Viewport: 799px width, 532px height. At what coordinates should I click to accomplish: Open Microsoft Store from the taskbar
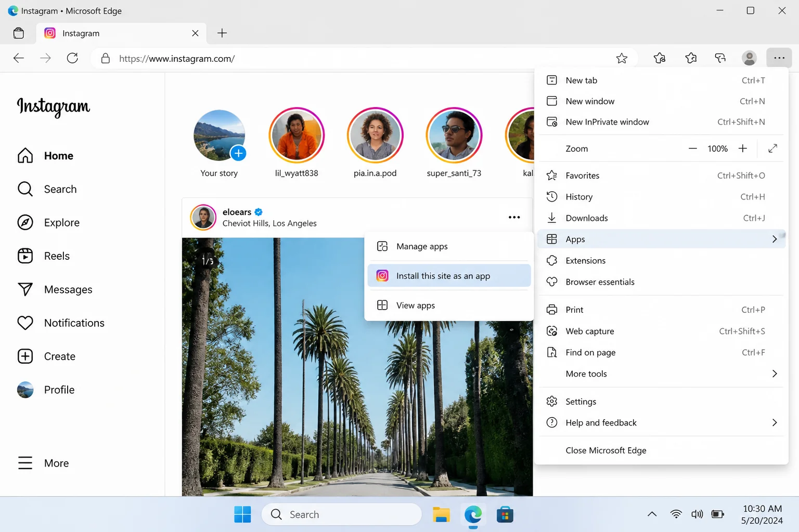[x=505, y=514]
